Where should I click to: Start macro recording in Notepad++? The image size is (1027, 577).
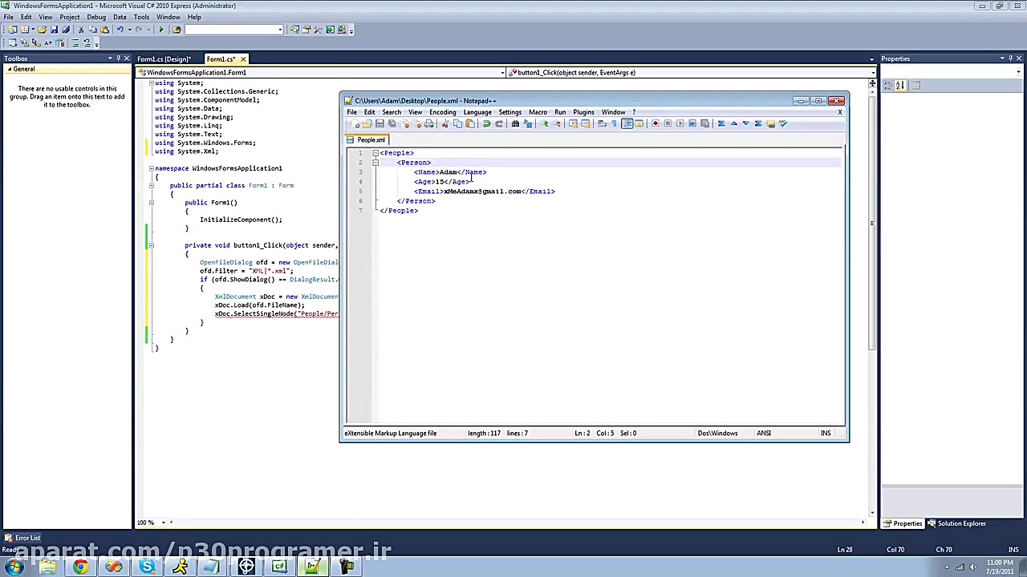tap(656, 123)
